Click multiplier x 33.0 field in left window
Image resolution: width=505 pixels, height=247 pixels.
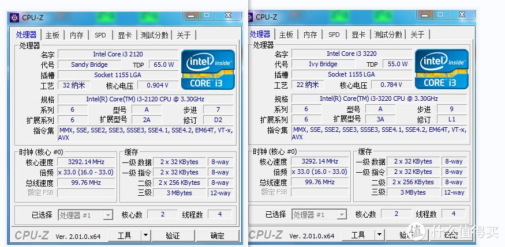pos(86,173)
